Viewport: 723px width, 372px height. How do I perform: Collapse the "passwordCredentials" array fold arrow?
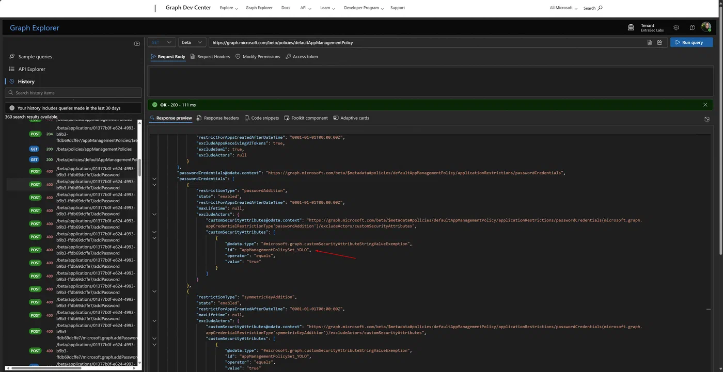pos(154,179)
